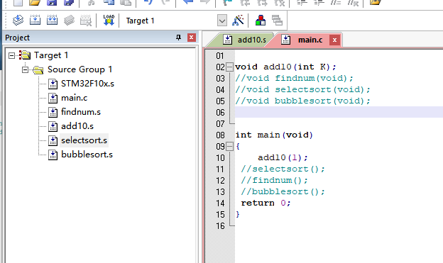
Task: Click the Translate current file icon
Action: pos(18,21)
